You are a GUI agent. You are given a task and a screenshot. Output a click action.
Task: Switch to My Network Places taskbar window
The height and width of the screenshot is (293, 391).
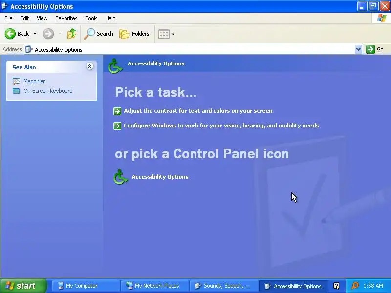click(155, 286)
